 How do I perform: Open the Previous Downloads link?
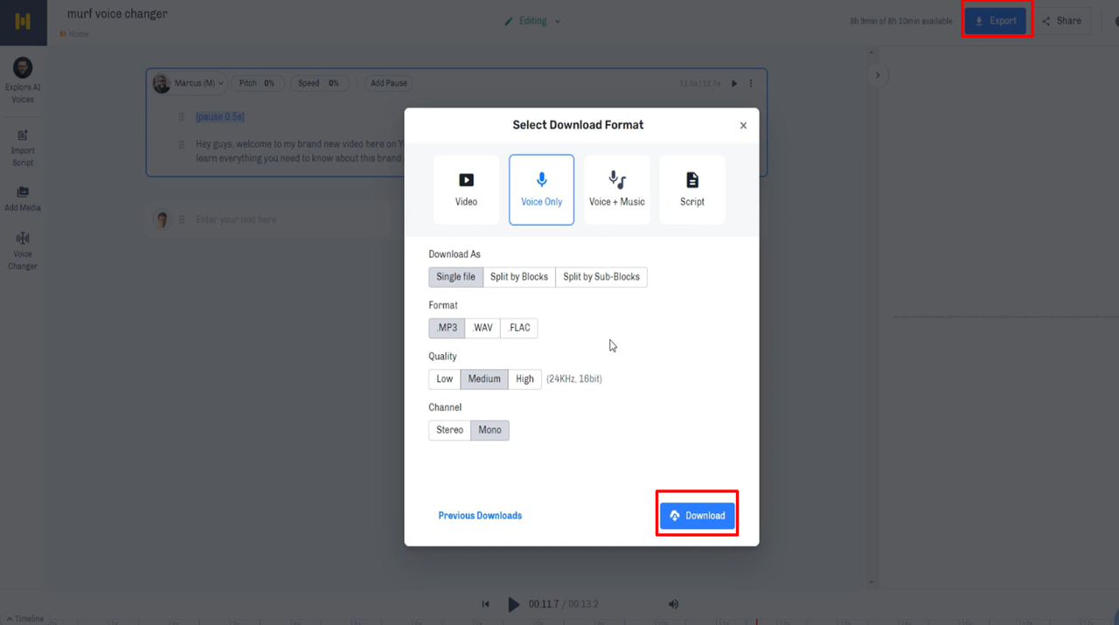tap(480, 516)
